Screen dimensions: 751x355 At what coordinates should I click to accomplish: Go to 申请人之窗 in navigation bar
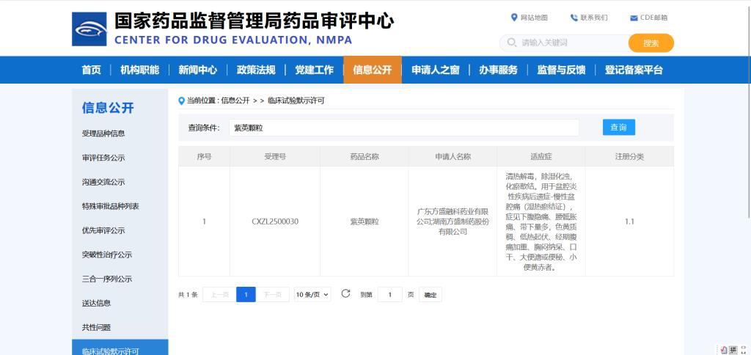pos(435,70)
